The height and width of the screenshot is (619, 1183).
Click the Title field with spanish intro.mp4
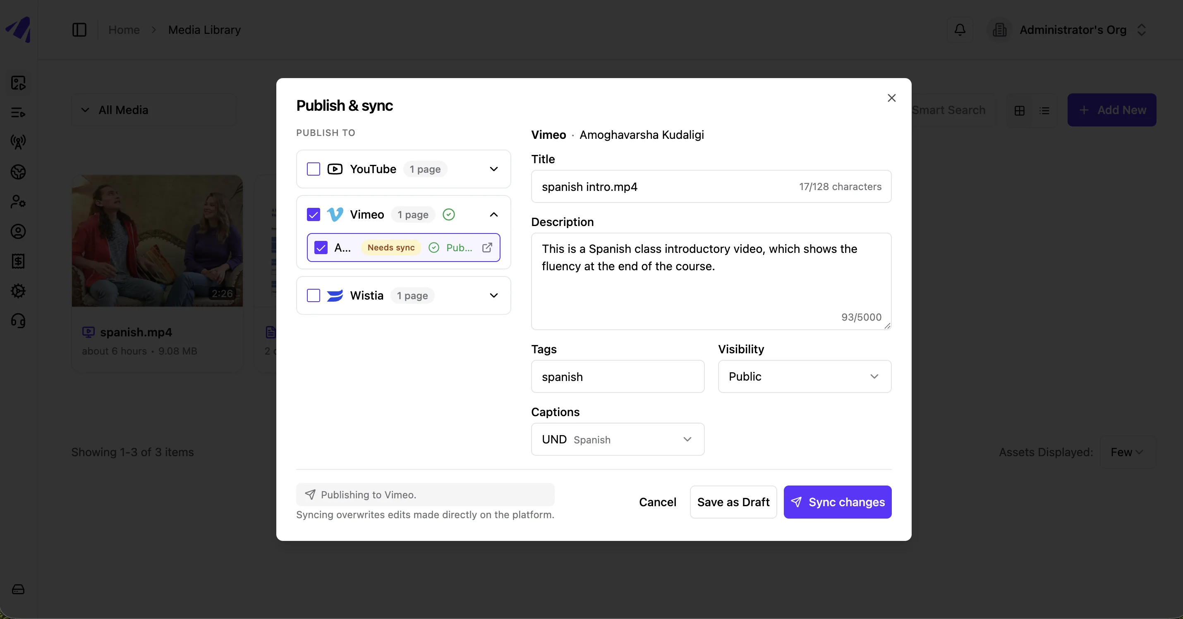click(711, 187)
